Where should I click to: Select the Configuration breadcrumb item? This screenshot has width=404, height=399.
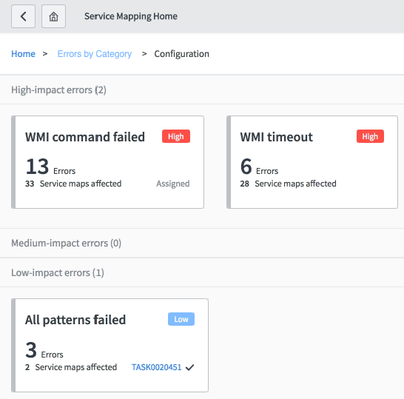point(181,54)
